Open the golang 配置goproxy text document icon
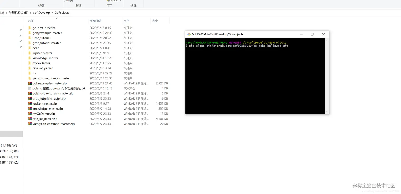The image size is (401, 194). pos(29,88)
